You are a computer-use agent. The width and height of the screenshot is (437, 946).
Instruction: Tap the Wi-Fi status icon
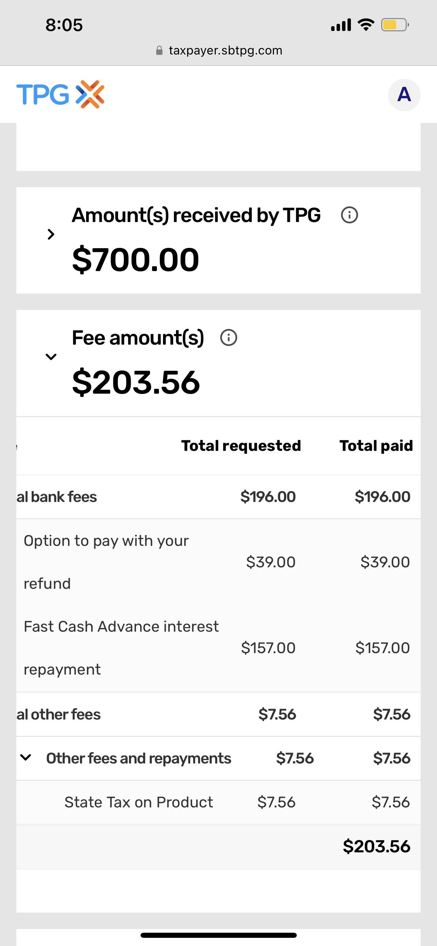click(x=366, y=25)
